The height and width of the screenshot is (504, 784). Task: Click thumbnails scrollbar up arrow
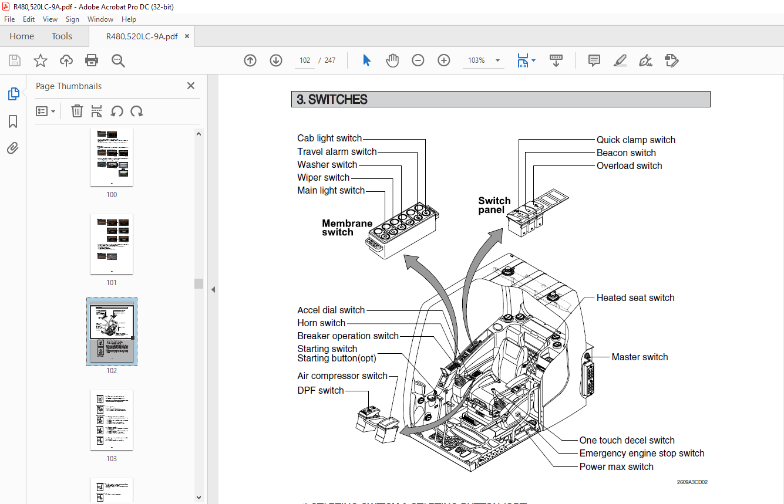[x=198, y=134]
